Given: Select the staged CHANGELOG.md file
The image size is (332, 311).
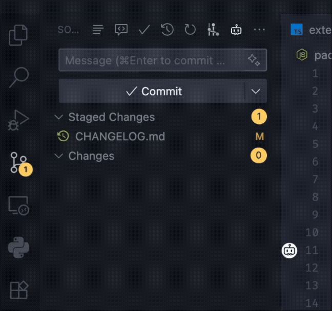Looking at the screenshot, I should point(120,137).
